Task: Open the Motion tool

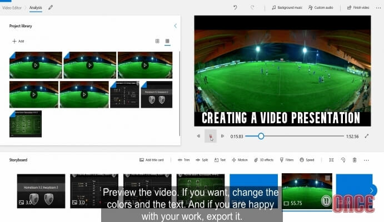Action: 240,160
